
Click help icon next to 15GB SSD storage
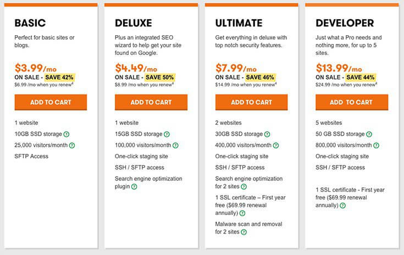coord(167,134)
